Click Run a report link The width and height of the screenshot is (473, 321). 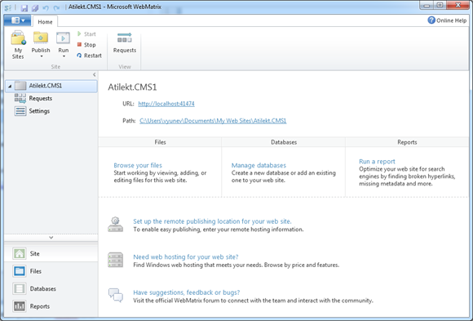click(x=377, y=162)
